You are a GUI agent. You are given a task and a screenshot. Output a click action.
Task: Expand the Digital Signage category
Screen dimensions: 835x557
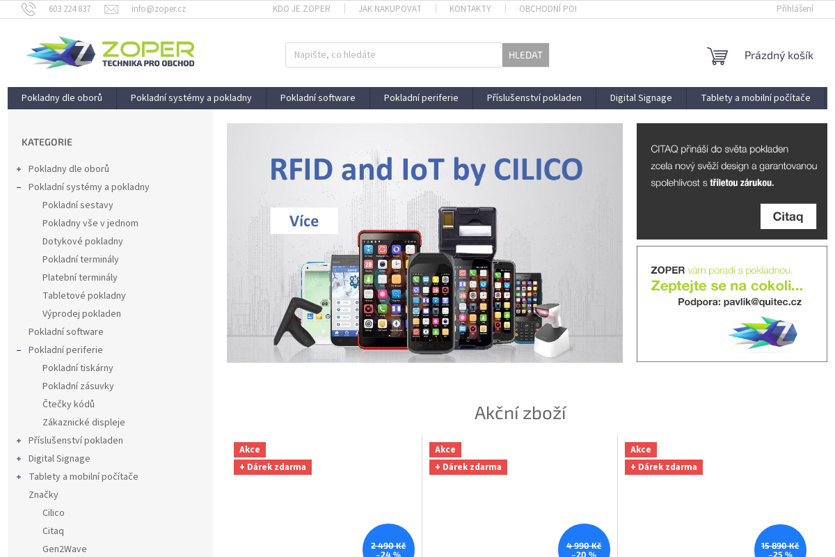19,459
